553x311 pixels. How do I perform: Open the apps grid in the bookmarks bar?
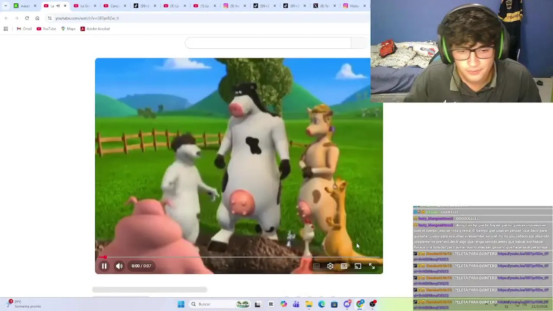click(6, 29)
